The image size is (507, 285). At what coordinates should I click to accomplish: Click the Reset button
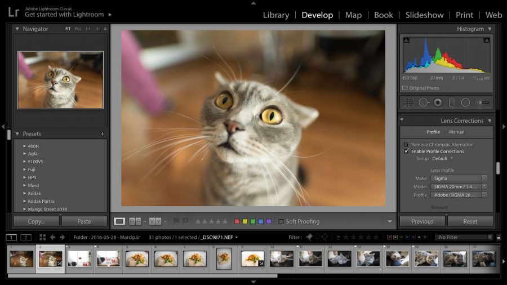(470, 221)
